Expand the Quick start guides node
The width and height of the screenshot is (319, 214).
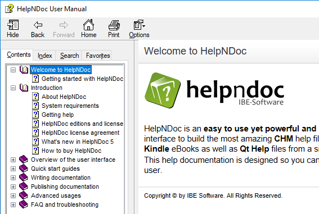click(x=14, y=169)
